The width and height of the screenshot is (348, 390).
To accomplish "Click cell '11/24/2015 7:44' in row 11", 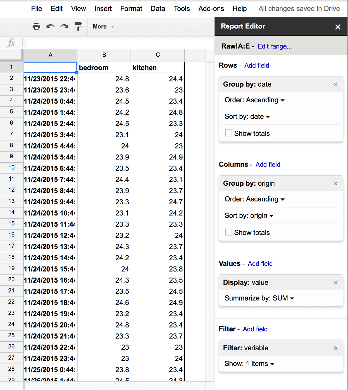I will [50, 180].
